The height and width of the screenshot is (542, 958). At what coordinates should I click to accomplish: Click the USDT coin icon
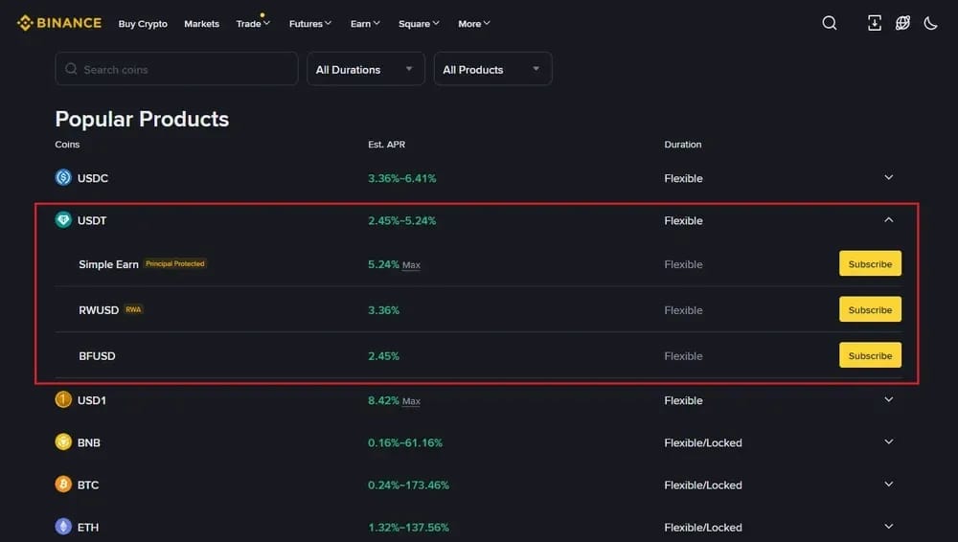click(63, 220)
